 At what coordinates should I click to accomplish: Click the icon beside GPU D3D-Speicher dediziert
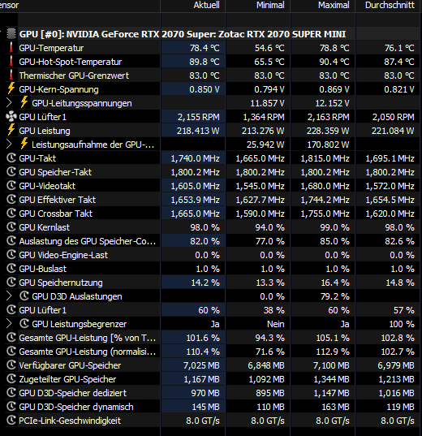[11, 393]
